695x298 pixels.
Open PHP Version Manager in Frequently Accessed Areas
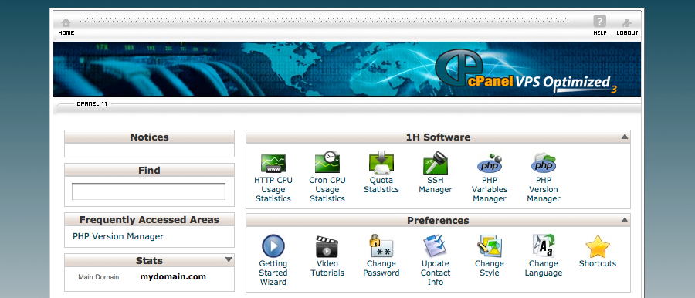coord(118,236)
